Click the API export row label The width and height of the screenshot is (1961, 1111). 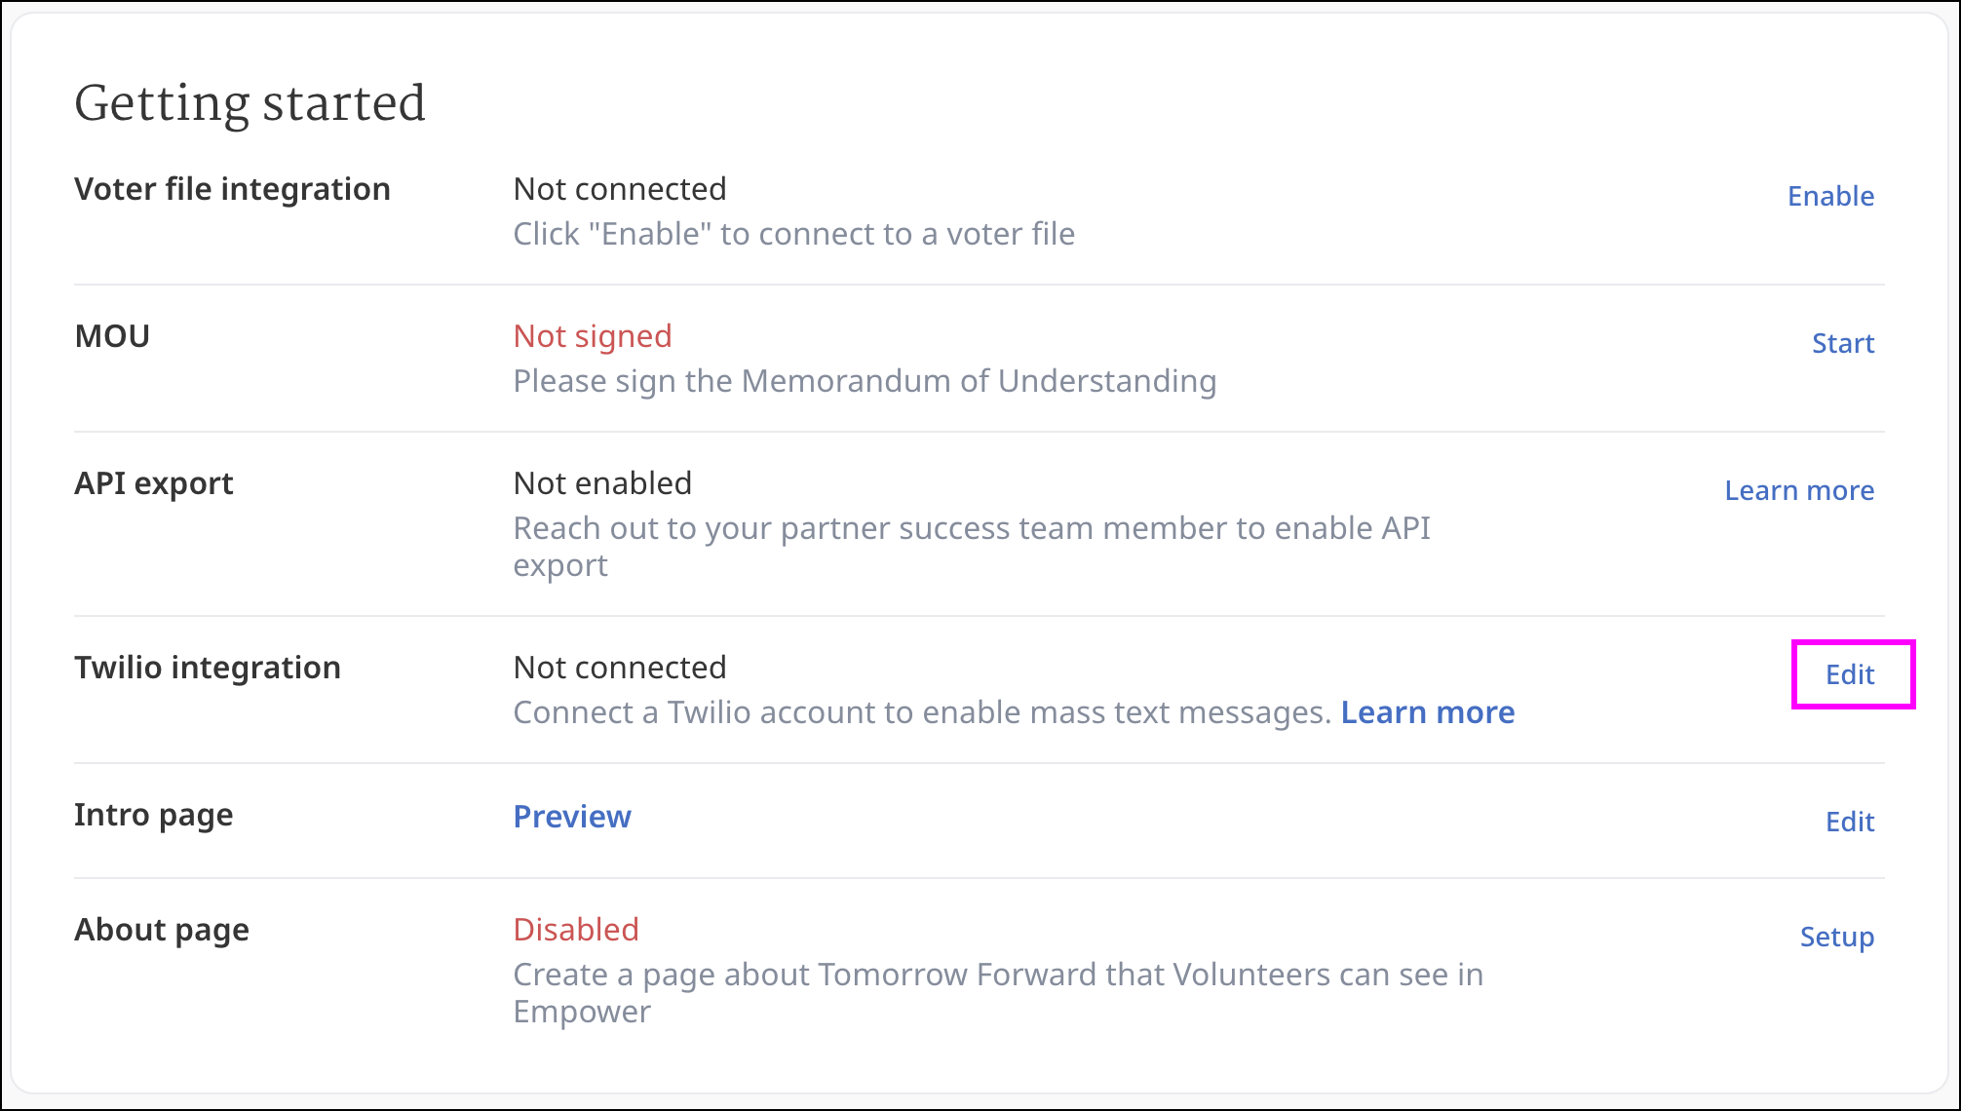(x=154, y=483)
